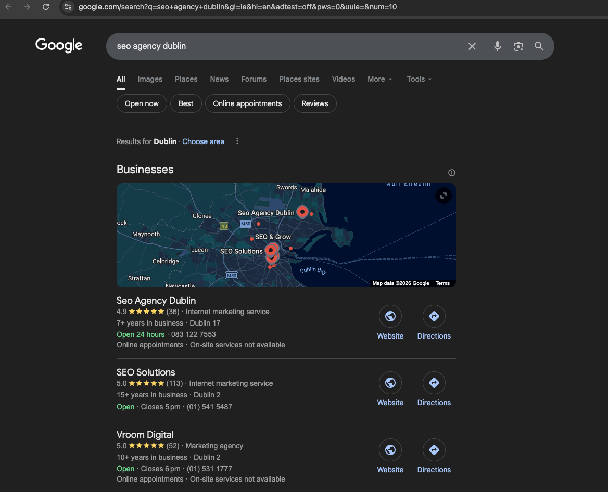Switch to the Places tab
Image resolution: width=608 pixels, height=492 pixels.
(x=186, y=79)
